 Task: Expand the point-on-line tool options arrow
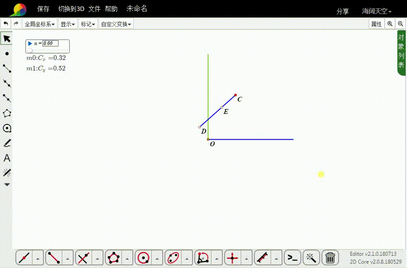pyautogui.click(x=38, y=258)
